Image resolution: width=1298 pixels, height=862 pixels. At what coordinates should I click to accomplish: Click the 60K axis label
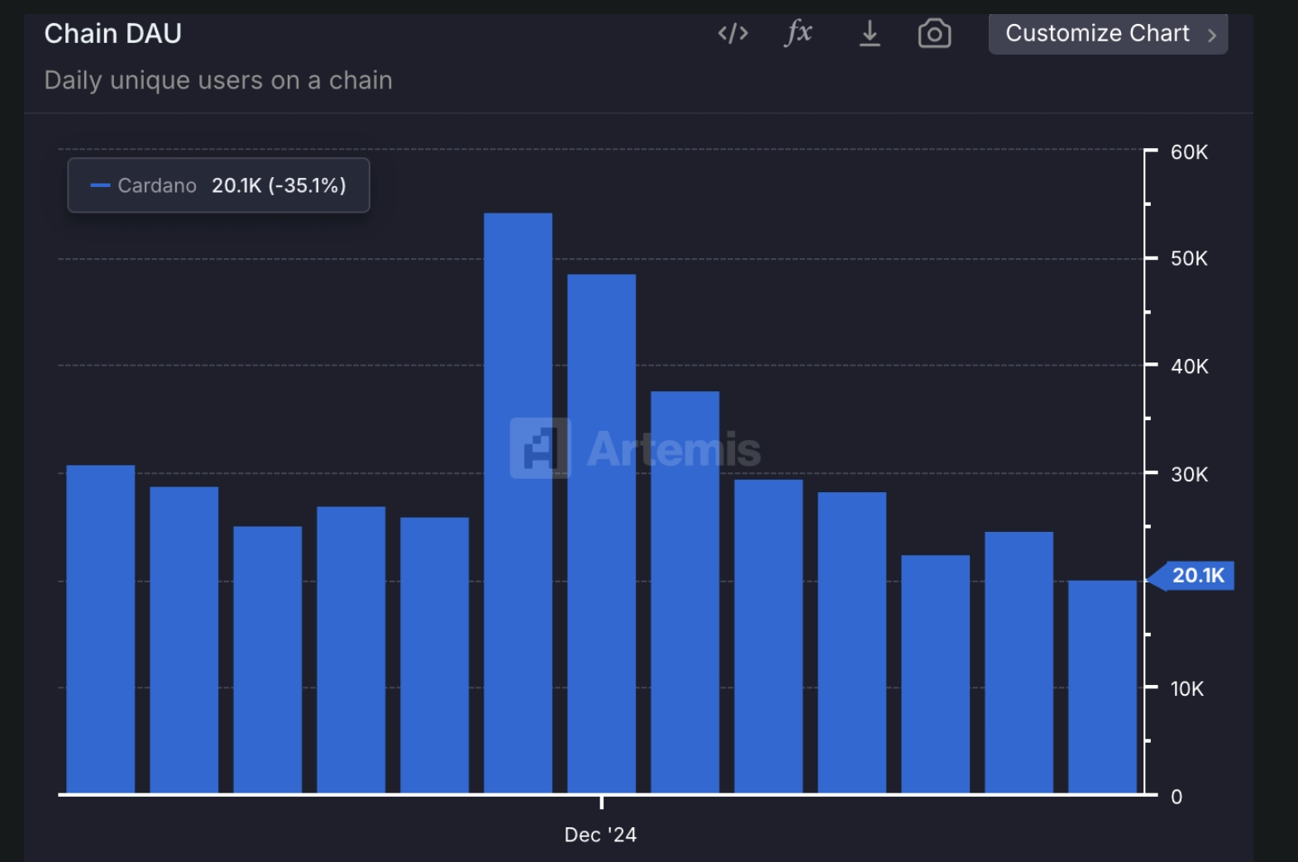point(1189,152)
